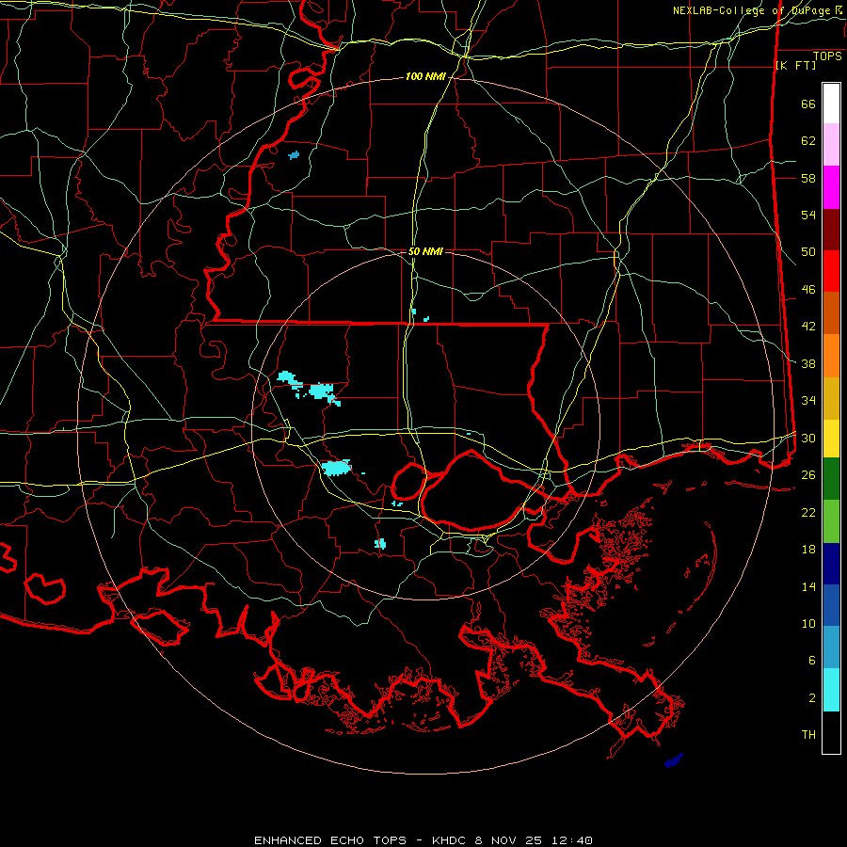Image resolution: width=847 pixels, height=847 pixels.
Task: Click the small blue echo near the river north
Action: (x=294, y=155)
